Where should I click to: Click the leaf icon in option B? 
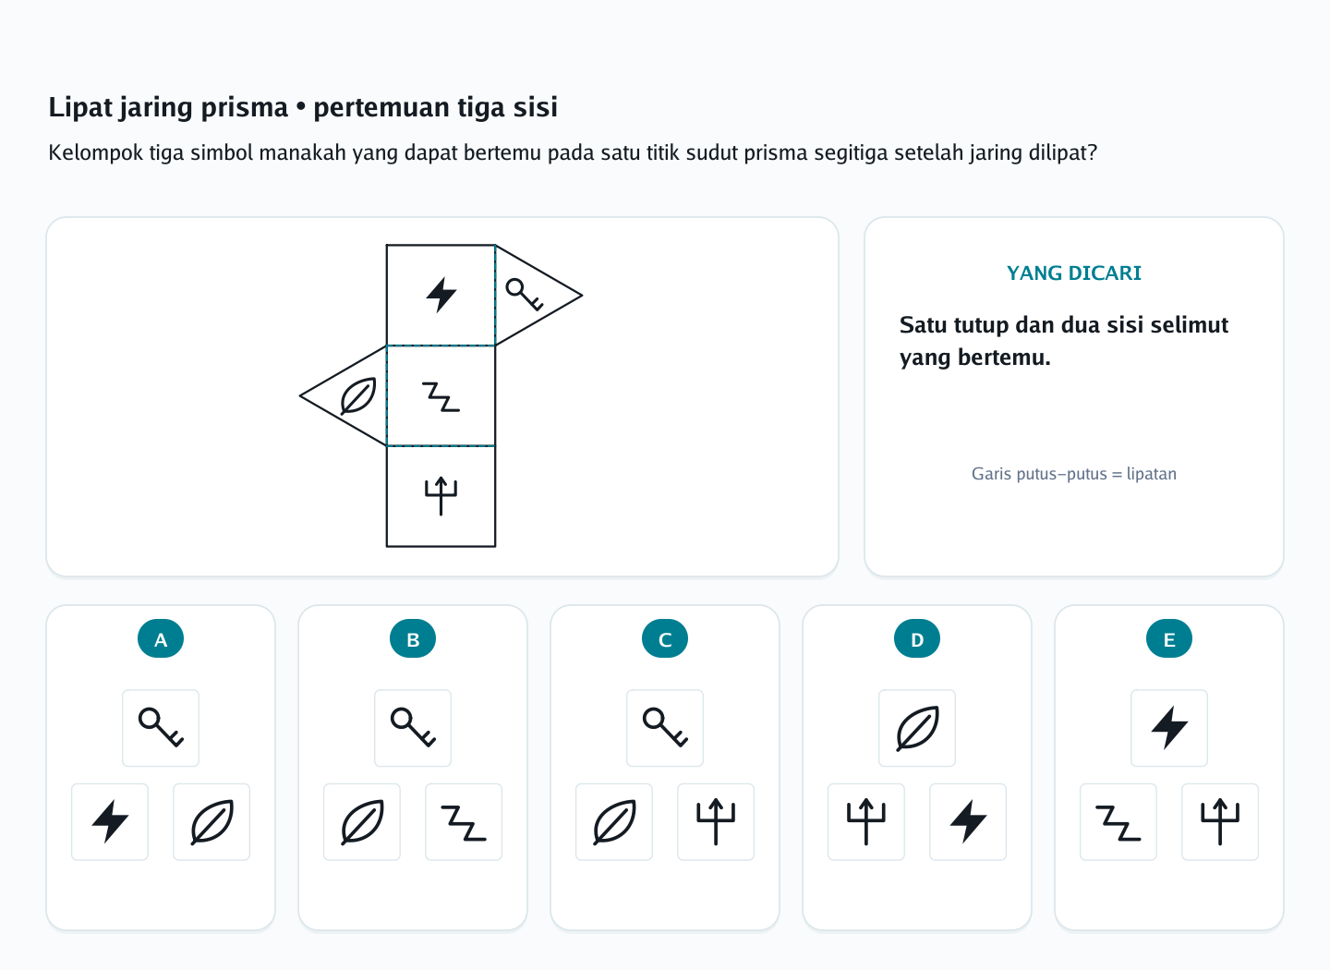[x=362, y=821]
